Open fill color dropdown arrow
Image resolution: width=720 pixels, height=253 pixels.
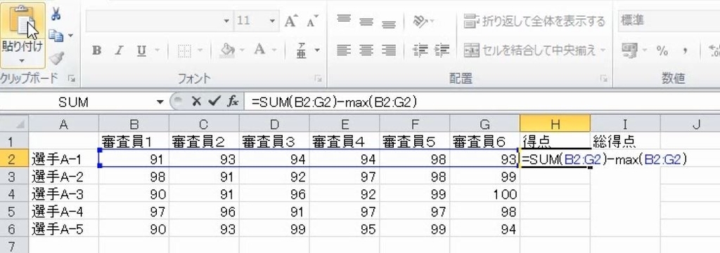(243, 50)
